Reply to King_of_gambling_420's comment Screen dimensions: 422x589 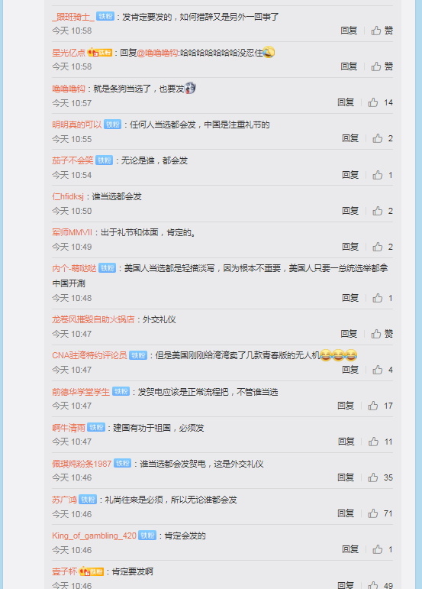(x=350, y=549)
